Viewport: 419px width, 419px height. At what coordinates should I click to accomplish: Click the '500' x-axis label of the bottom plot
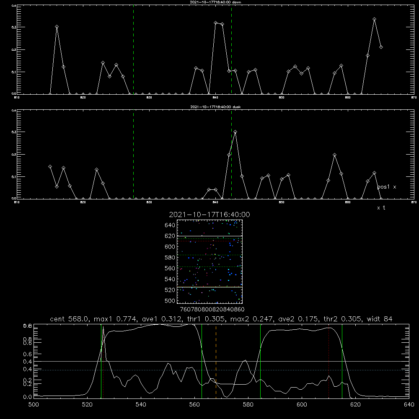pos(34,404)
